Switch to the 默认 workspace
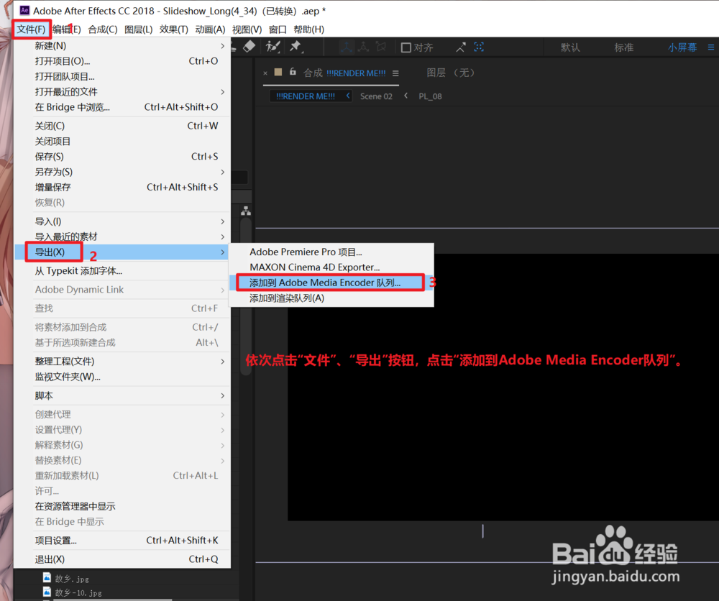 [x=570, y=47]
